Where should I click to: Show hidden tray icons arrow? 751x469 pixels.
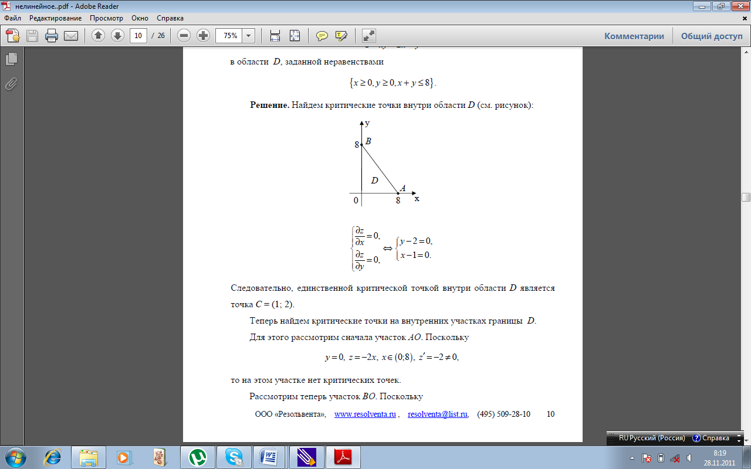point(632,458)
